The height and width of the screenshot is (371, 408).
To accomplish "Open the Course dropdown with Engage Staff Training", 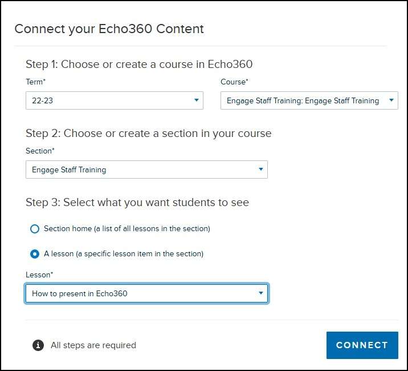I will (309, 100).
